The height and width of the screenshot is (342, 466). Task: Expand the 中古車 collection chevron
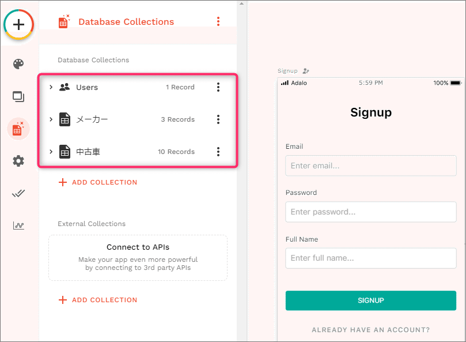[x=51, y=152]
